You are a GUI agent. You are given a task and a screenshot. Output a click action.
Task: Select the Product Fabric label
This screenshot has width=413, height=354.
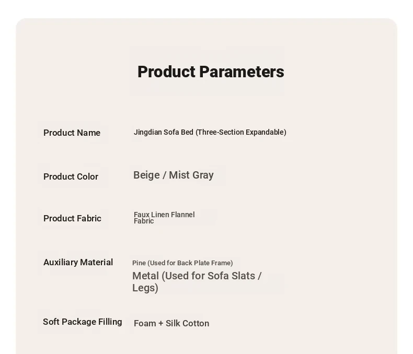(73, 218)
